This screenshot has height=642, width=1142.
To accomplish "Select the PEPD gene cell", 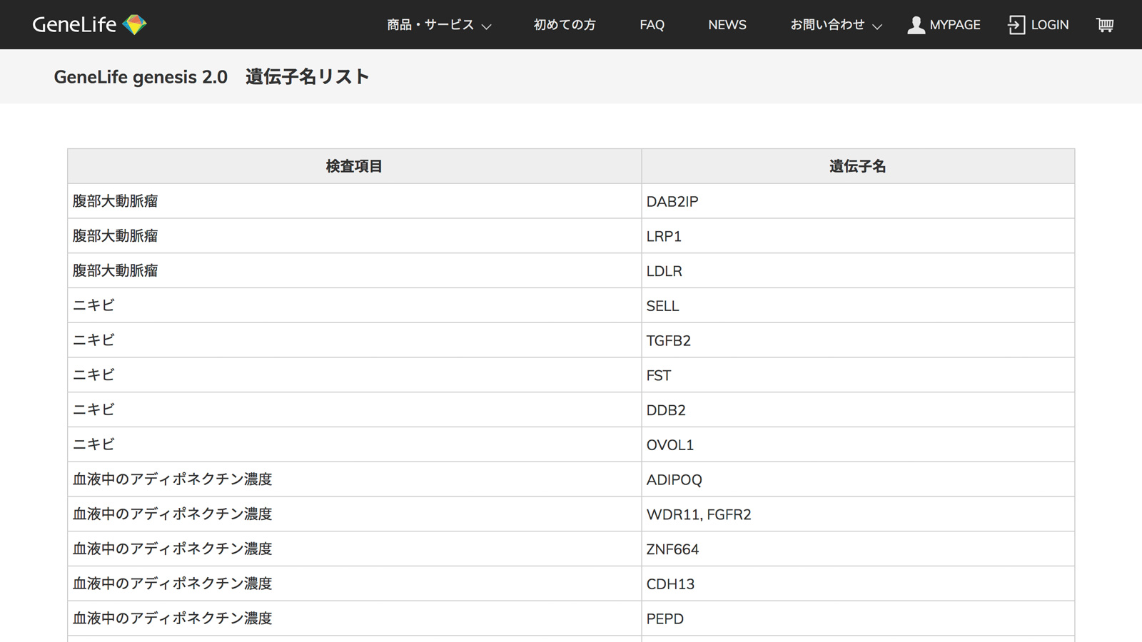I will [858, 618].
